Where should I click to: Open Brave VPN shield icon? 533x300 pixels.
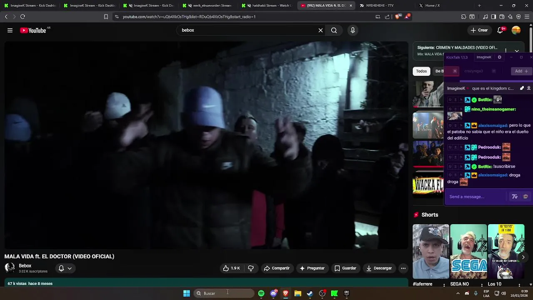[518, 17]
